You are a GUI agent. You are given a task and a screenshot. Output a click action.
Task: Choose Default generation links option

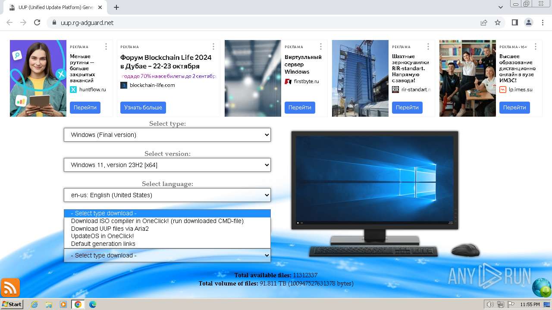point(167,244)
